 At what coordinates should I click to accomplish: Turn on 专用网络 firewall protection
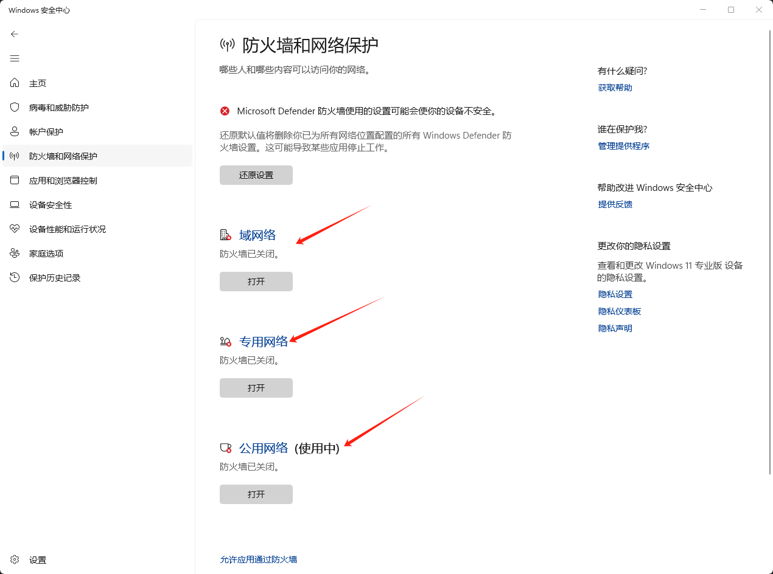coord(256,387)
